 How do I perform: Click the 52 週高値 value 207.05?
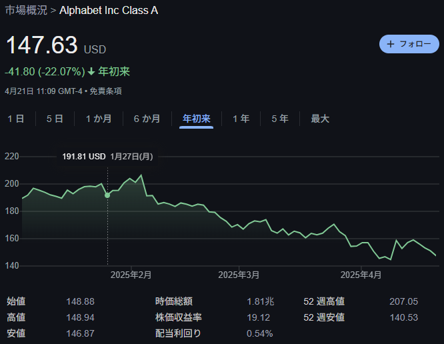point(403,301)
